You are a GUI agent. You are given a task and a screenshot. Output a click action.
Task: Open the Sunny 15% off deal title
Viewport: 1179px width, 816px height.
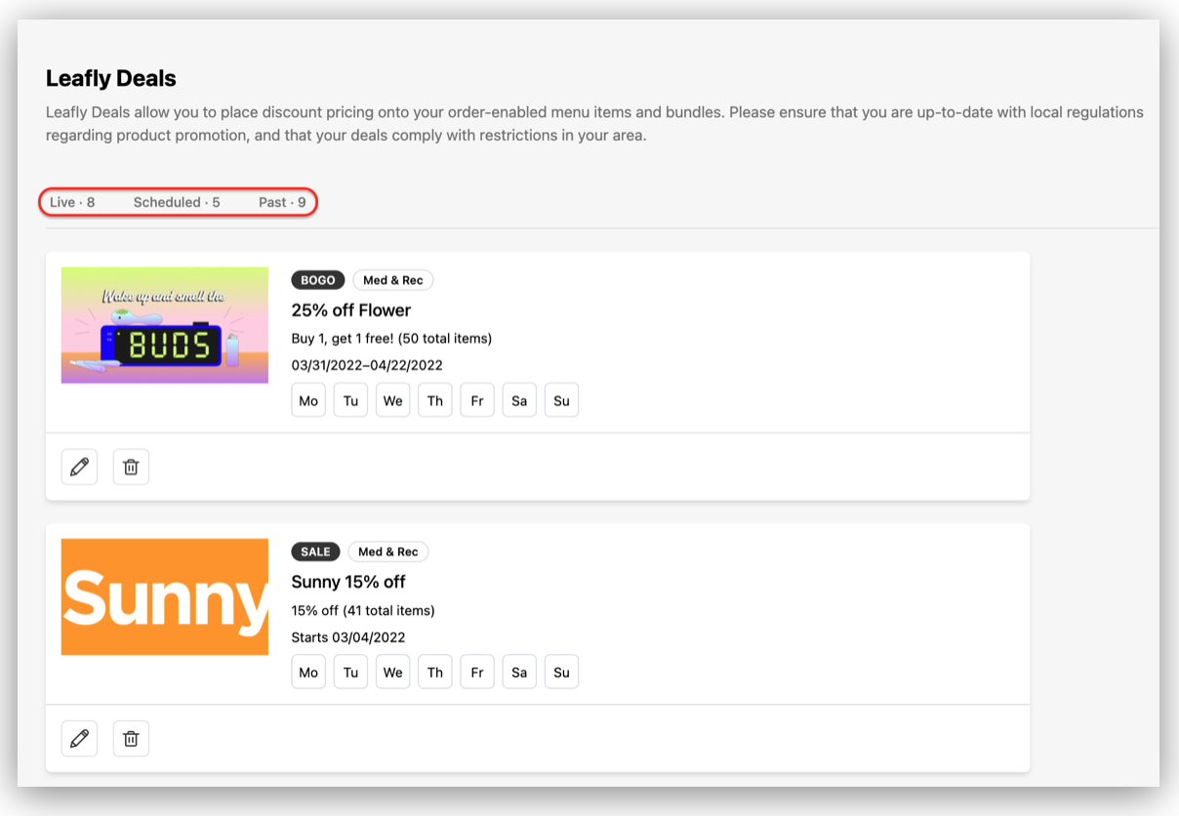click(348, 582)
